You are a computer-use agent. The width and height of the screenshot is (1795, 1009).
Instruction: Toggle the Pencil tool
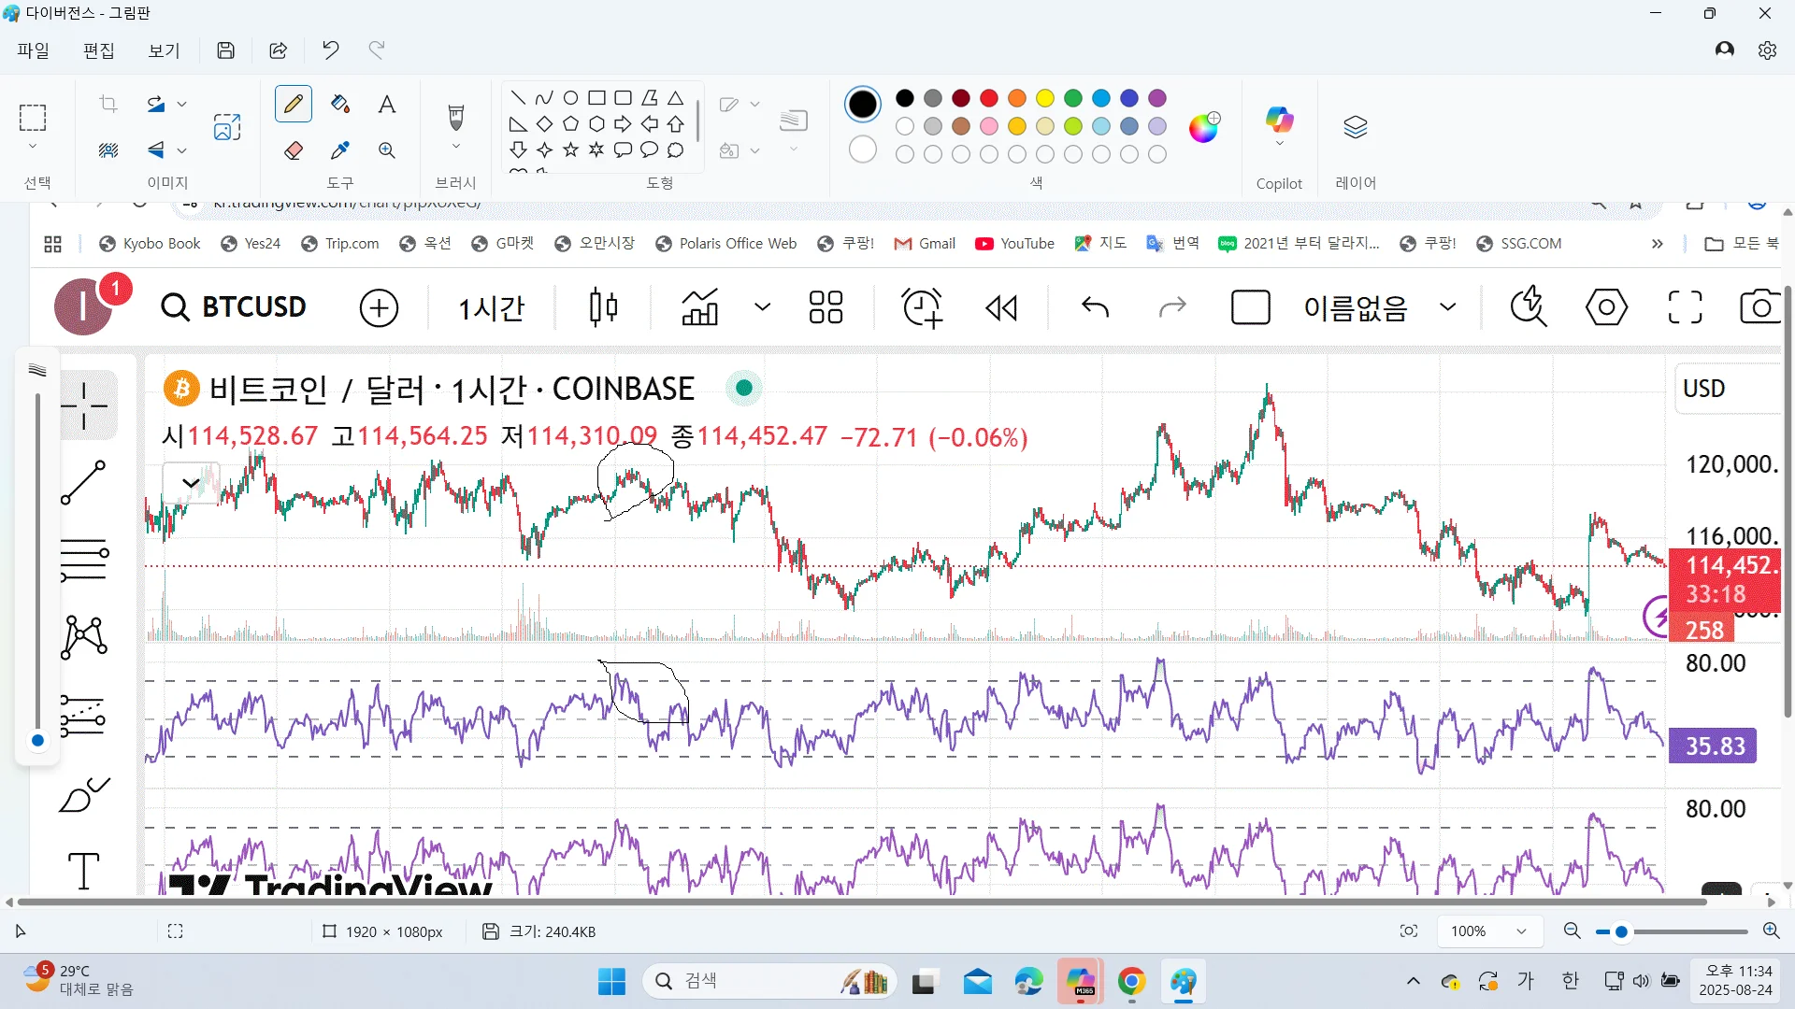pos(294,105)
